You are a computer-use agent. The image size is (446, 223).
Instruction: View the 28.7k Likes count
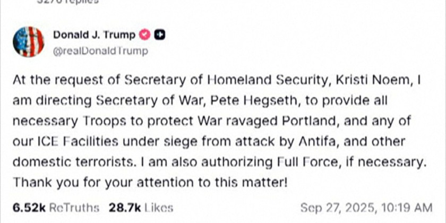(141, 207)
